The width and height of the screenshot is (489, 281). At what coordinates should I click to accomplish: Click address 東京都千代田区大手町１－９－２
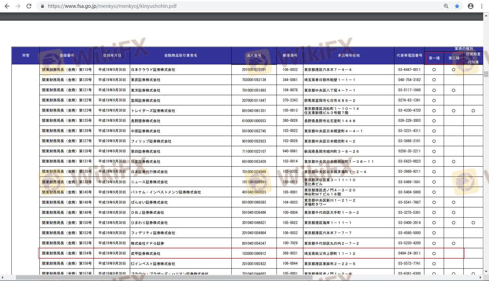pos(331,212)
